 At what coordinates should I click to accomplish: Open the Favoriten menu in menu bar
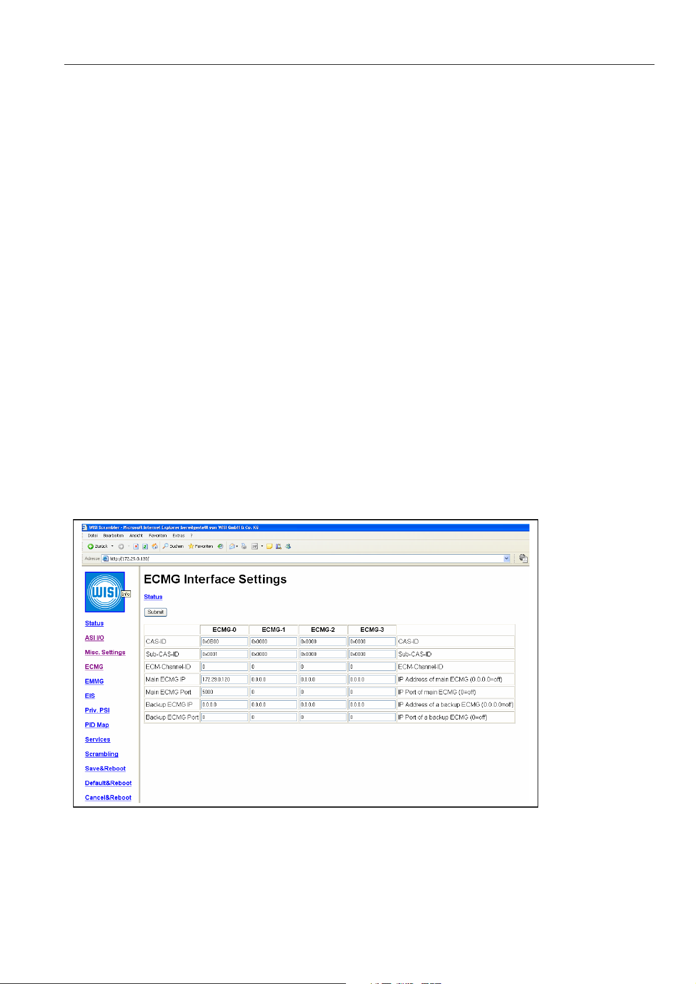158,536
